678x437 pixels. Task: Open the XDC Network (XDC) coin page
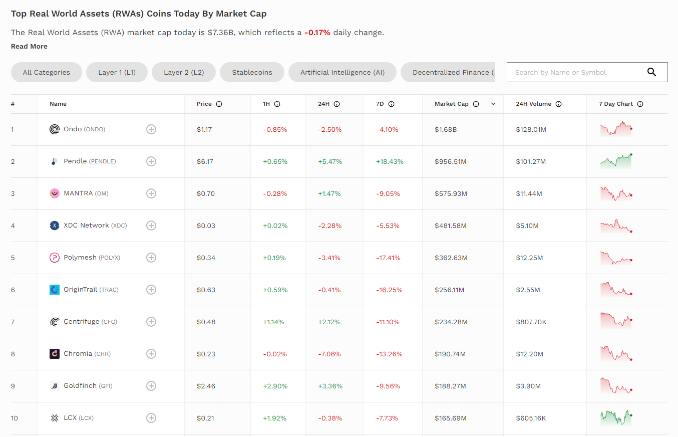coord(95,226)
